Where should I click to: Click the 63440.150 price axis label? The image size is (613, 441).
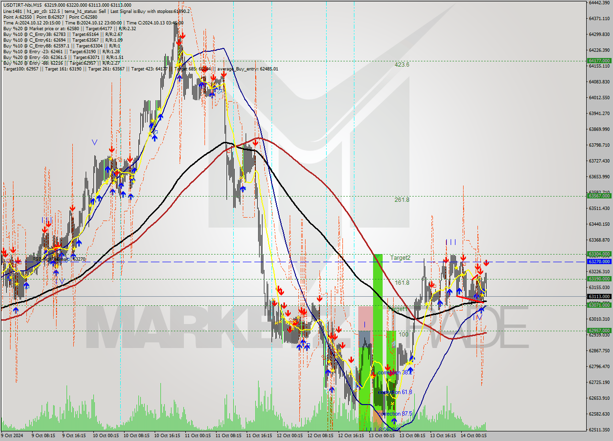click(599, 224)
